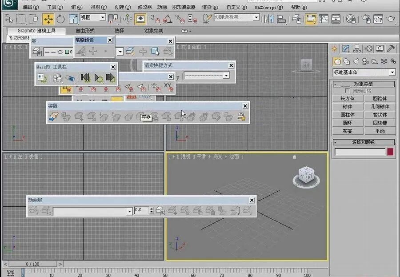Open the 渲染(R) menu

pos(210,7)
